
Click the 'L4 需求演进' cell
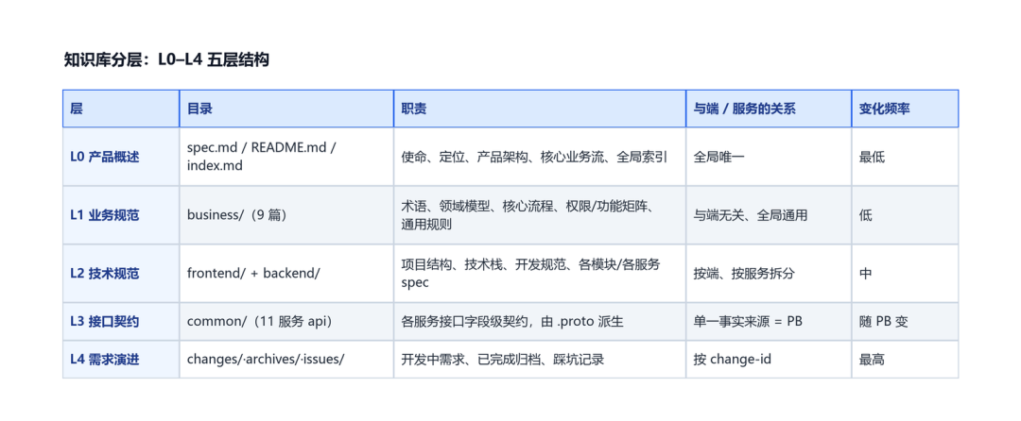click(121, 360)
